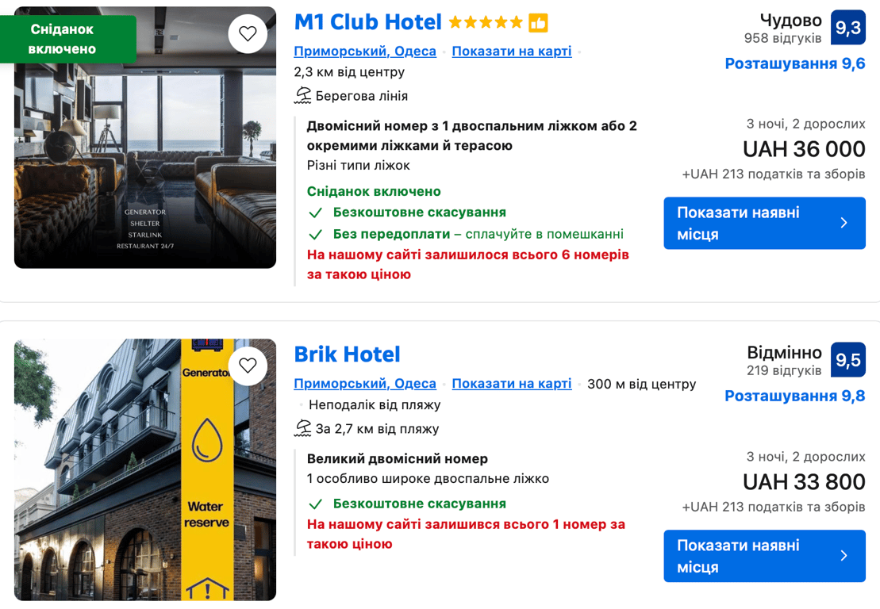
Task: Save Brik Hotel with the heart icon
Action: coord(248,366)
